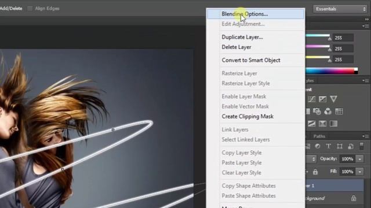Viewport: 371px width, 208px height.
Task: Open the Color panel menu
Action: click(365, 26)
